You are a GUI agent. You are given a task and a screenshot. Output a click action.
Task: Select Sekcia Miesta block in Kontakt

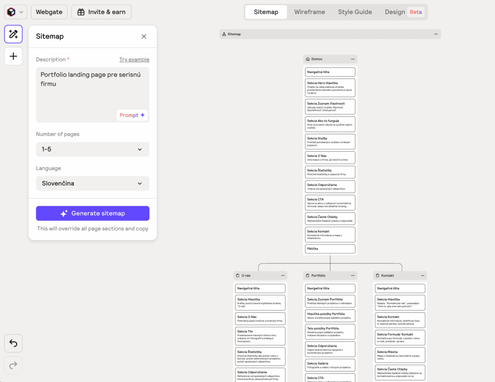[400, 355]
